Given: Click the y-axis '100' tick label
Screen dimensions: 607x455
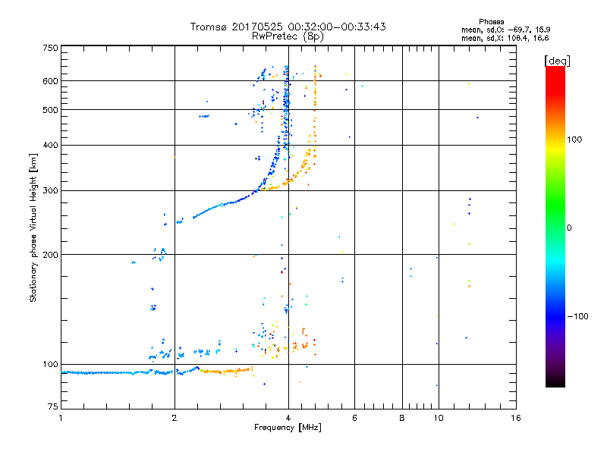Looking at the screenshot, I should tap(50, 364).
